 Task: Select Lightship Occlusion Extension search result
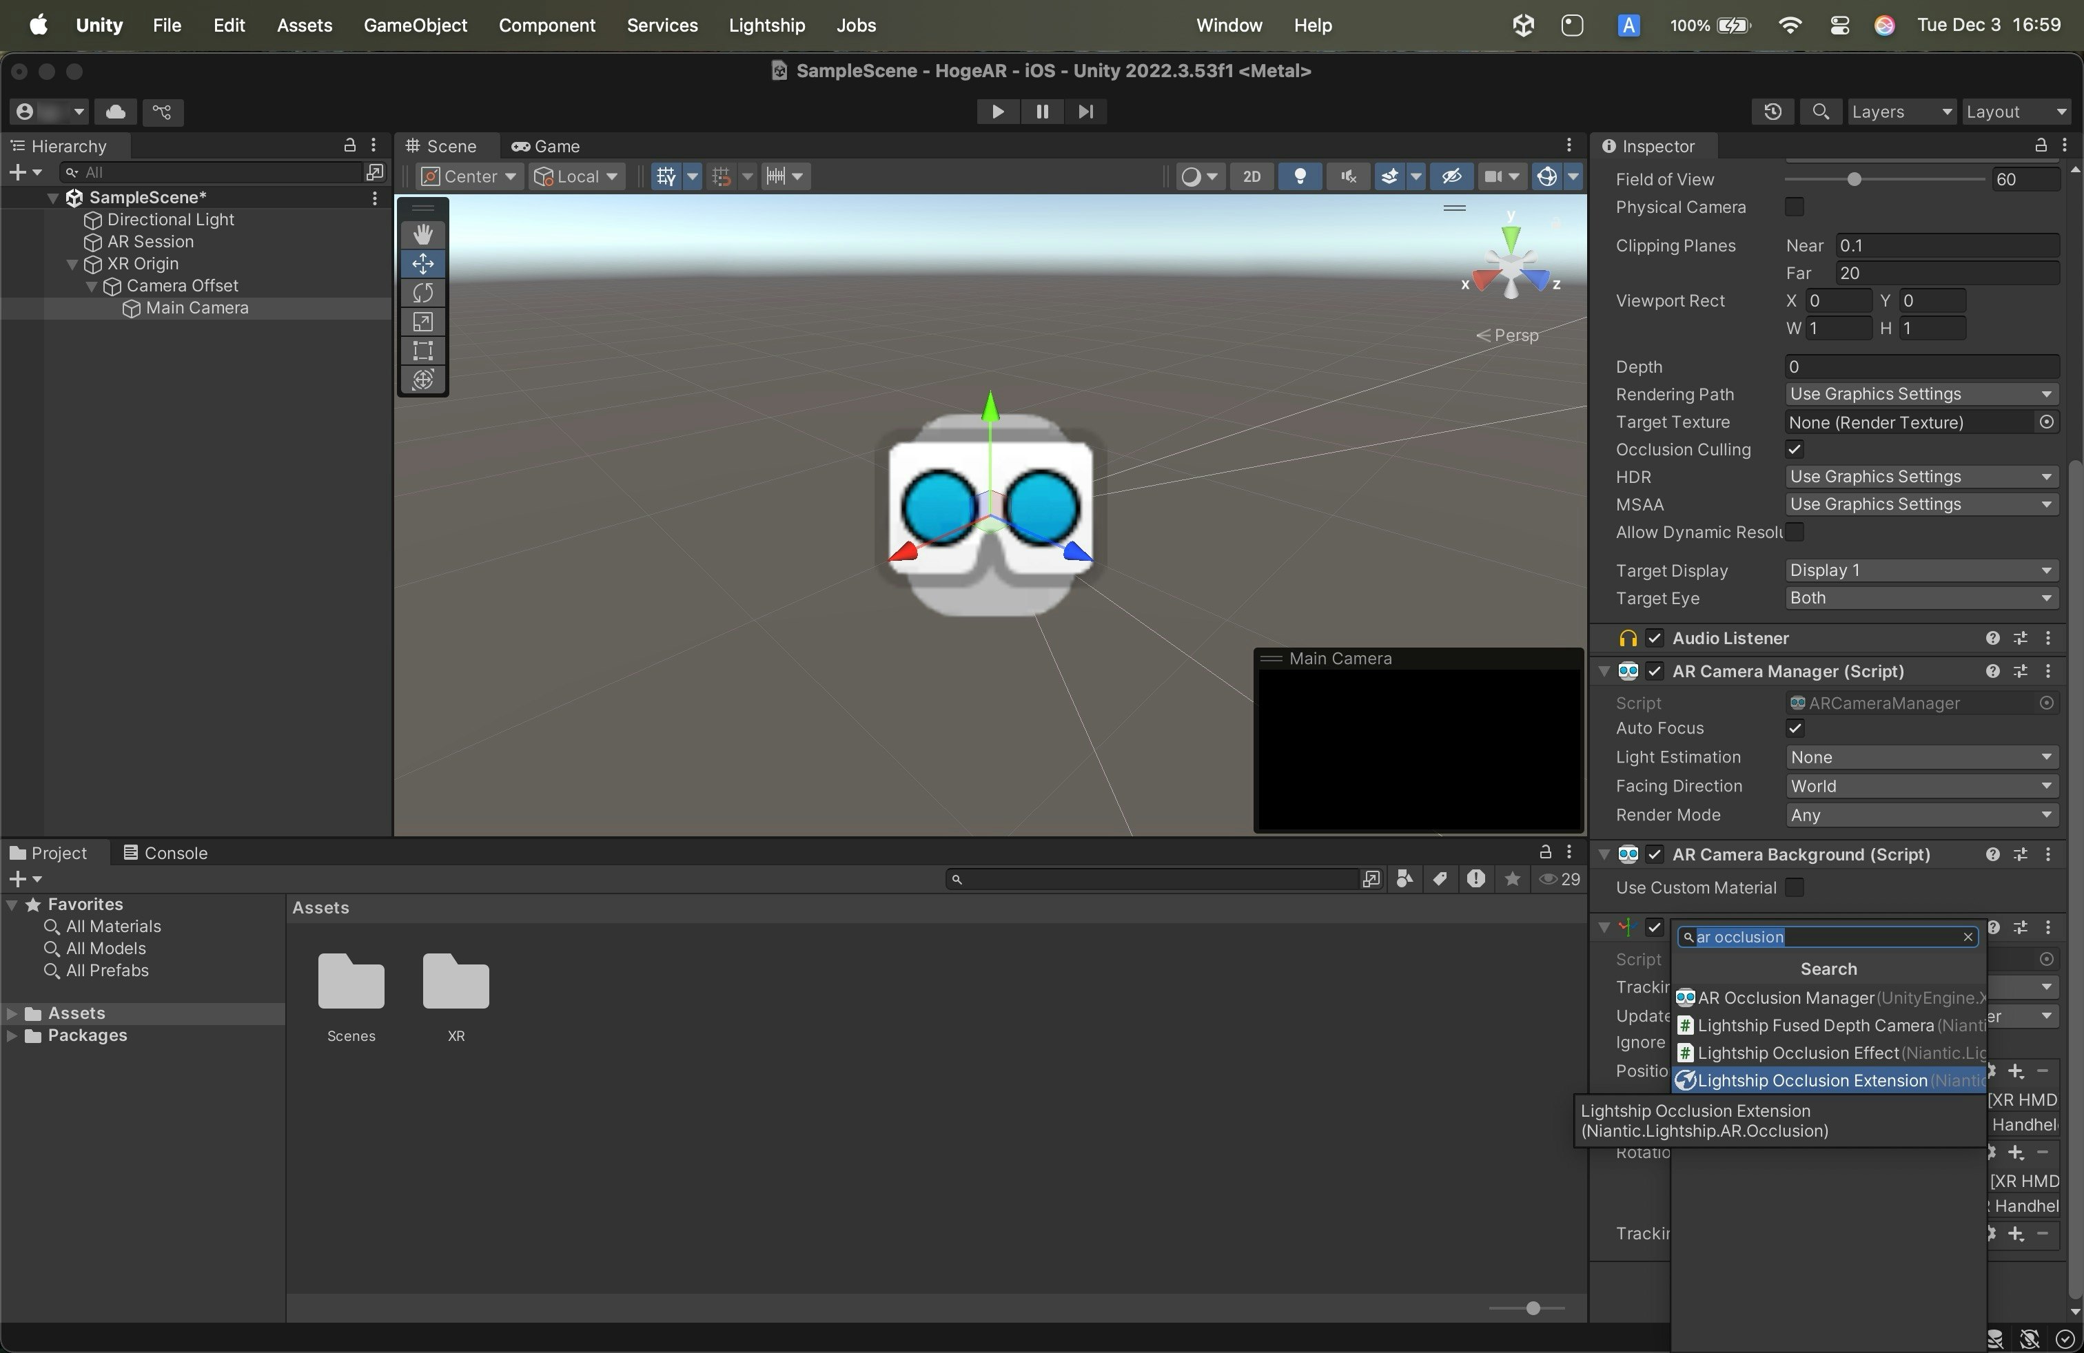pos(1812,1080)
